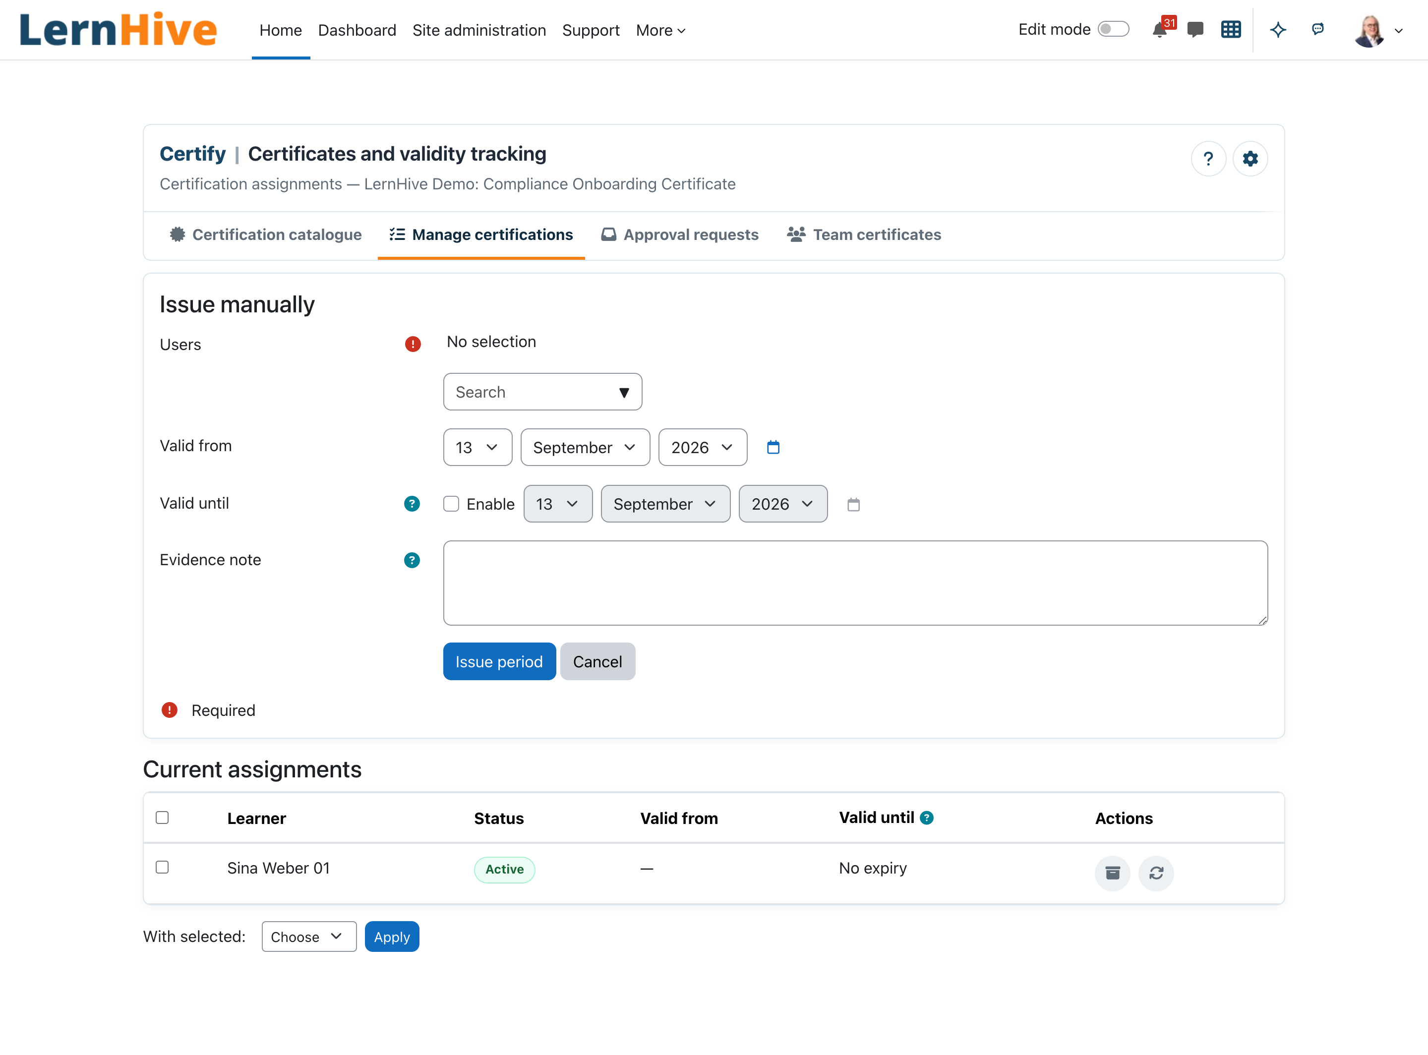Click Evidence note help icon
The width and height of the screenshot is (1428, 1055).
point(412,560)
